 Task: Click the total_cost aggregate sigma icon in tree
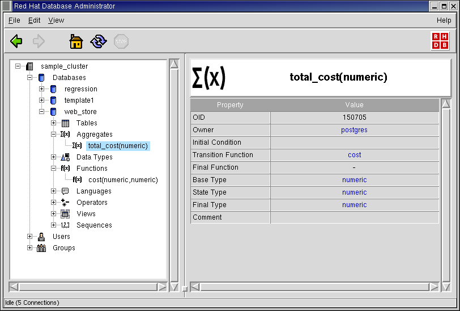(x=77, y=145)
